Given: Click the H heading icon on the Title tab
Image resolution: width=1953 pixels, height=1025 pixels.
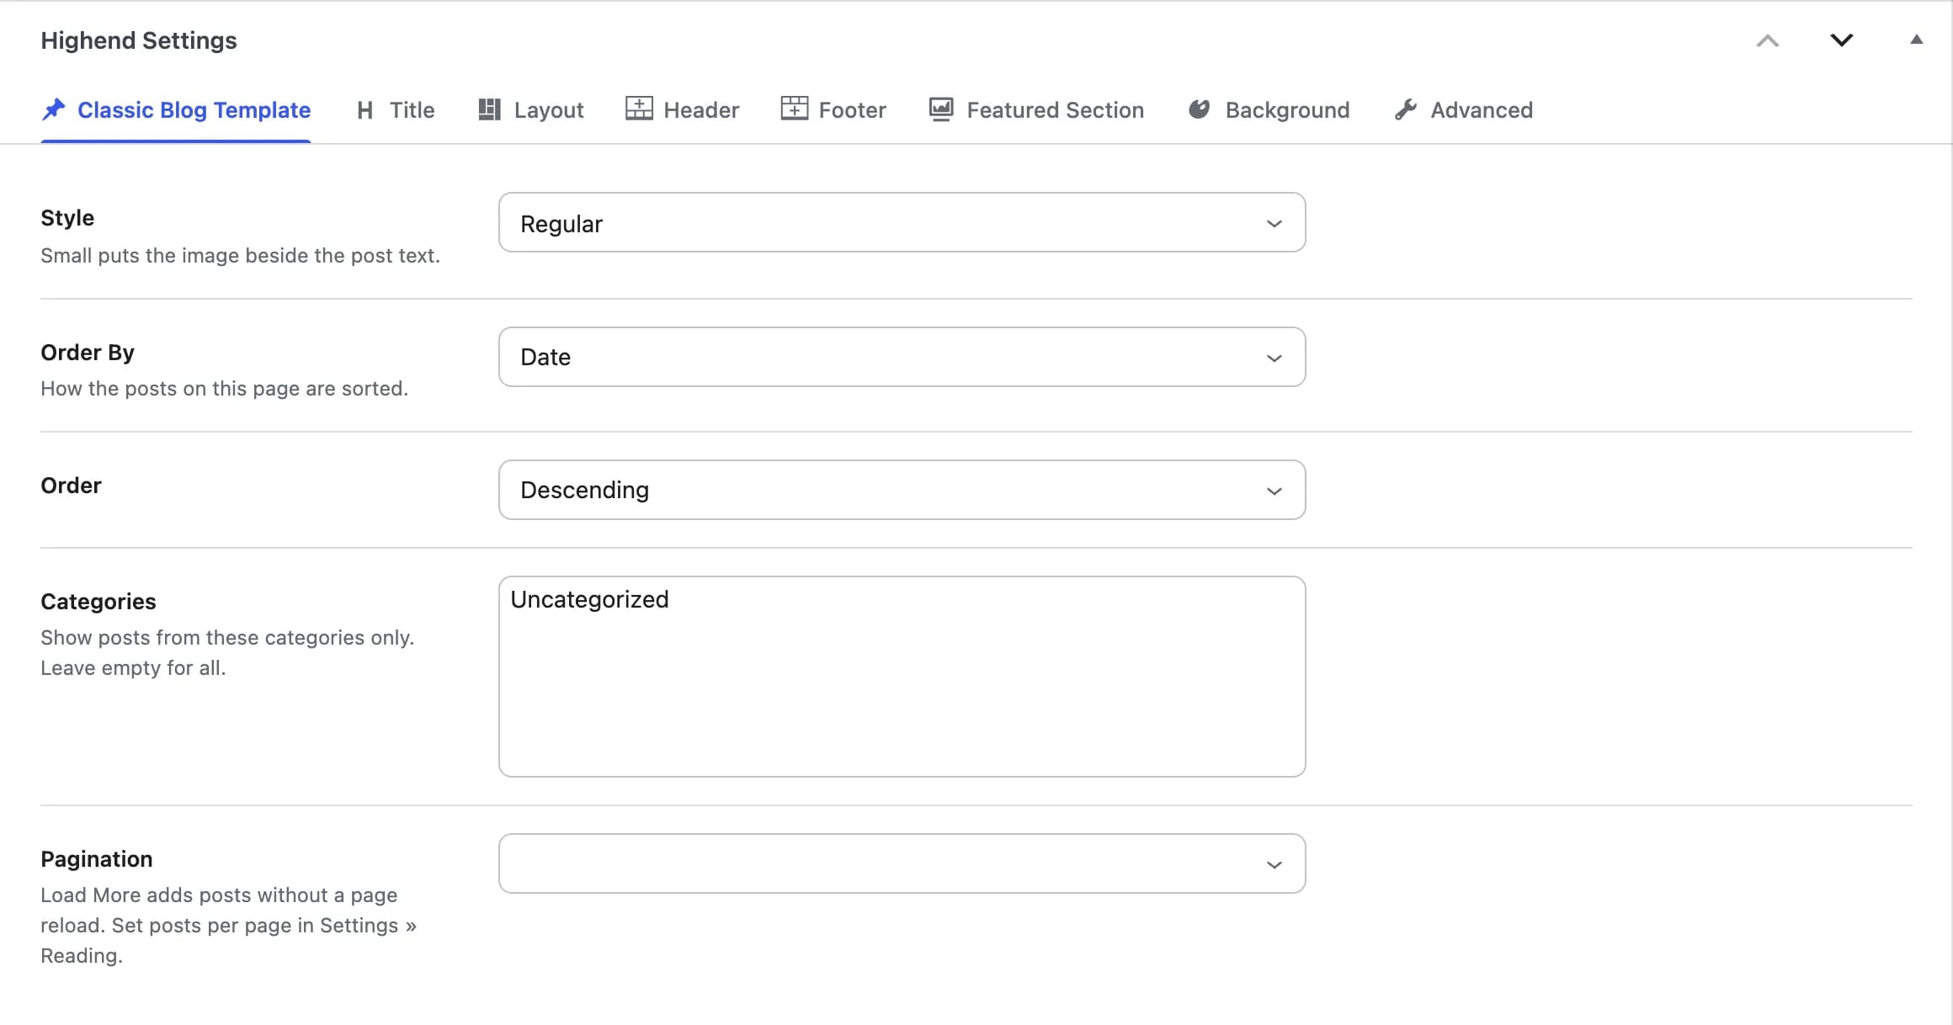Looking at the screenshot, I should pos(365,110).
